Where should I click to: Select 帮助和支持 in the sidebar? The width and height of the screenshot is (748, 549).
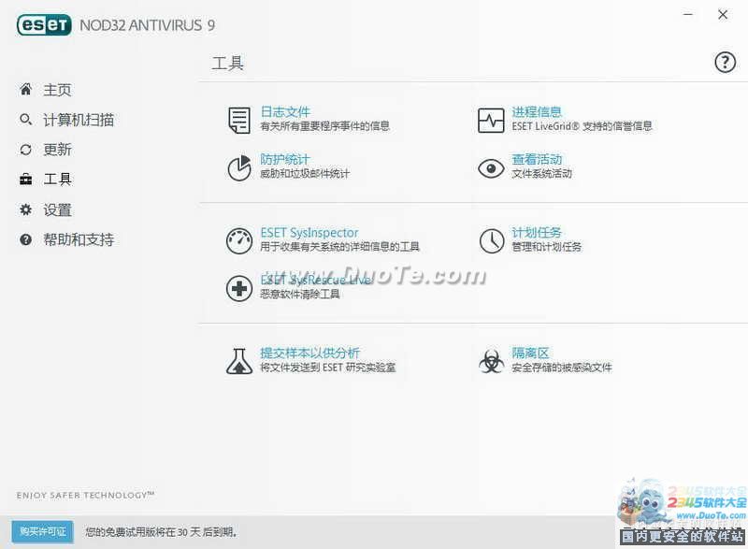pos(79,239)
